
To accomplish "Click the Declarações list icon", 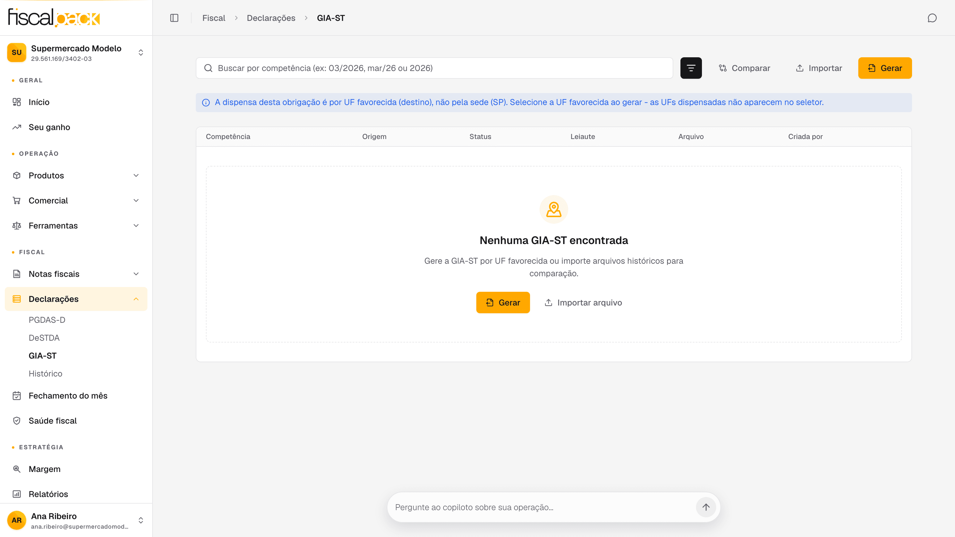I will pos(17,299).
